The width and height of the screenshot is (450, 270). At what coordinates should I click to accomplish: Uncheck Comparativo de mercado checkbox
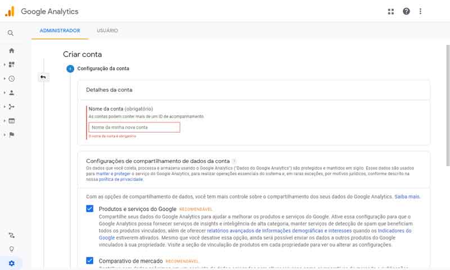90,260
